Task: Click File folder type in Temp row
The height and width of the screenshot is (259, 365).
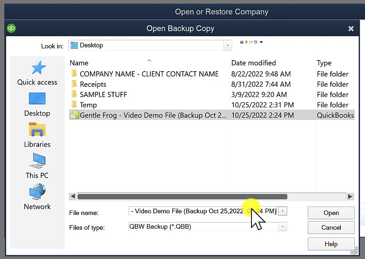Action: click(x=333, y=105)
